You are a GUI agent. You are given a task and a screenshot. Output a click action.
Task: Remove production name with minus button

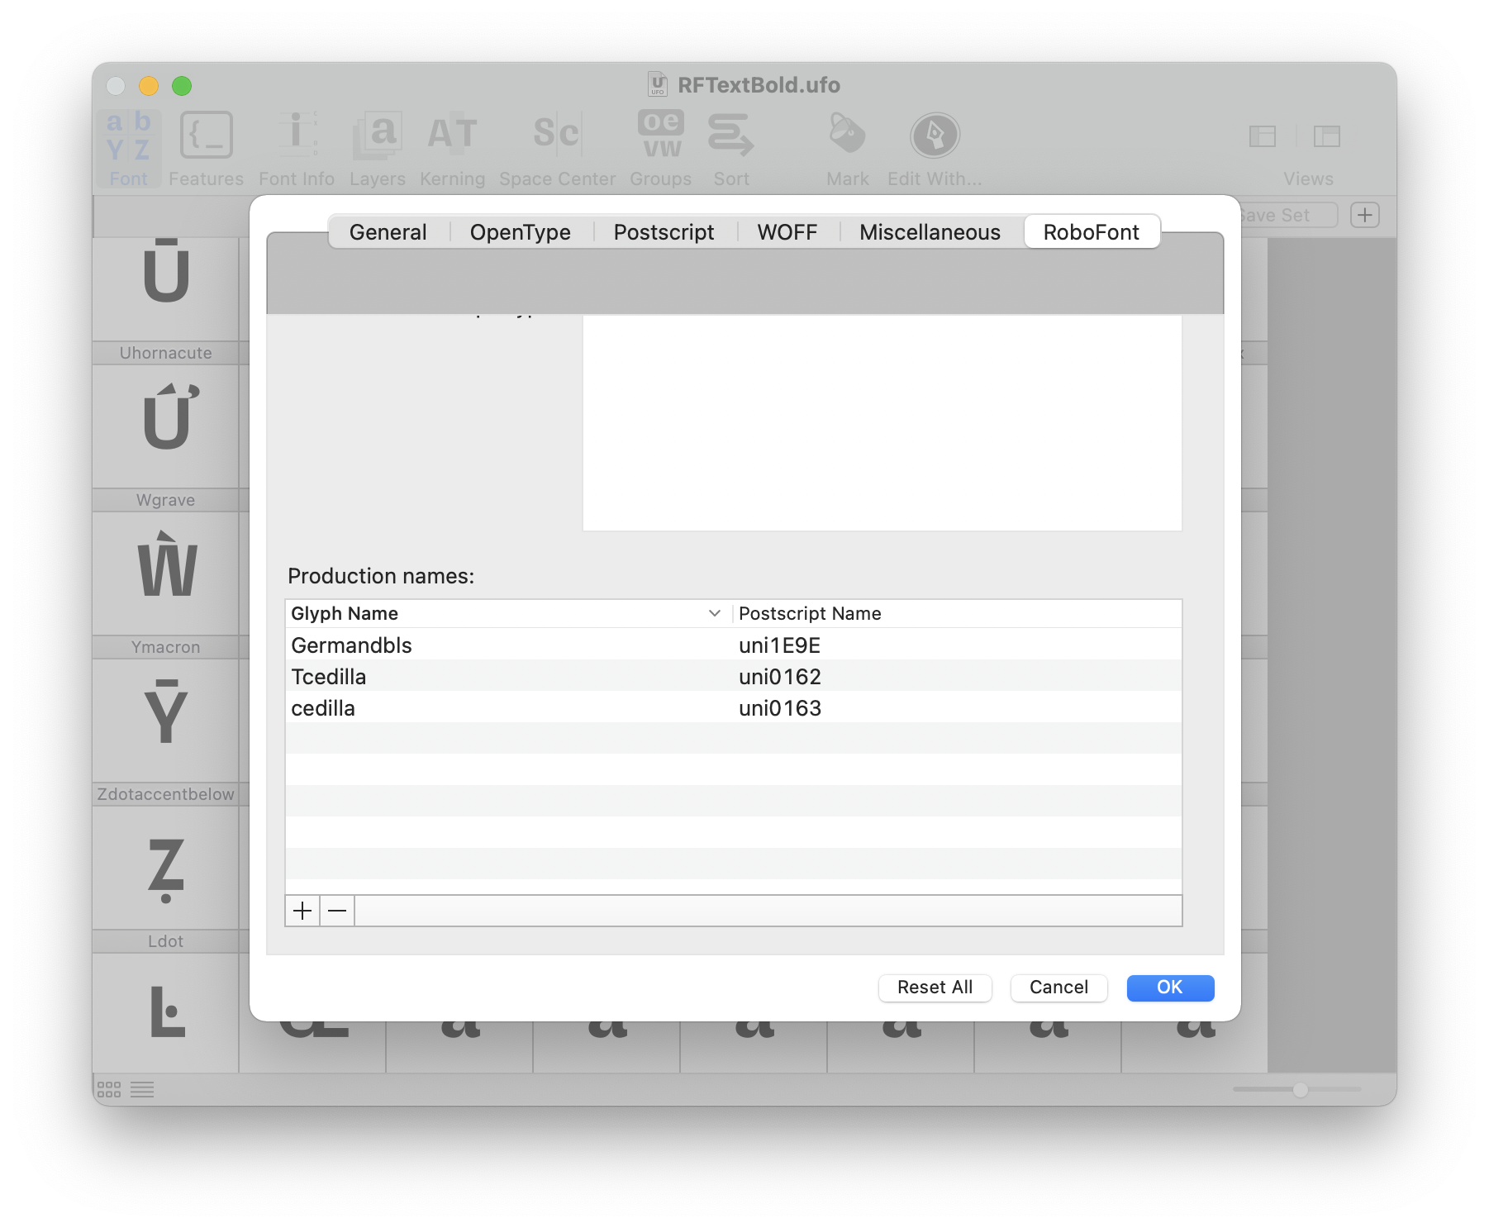tap(337, 911)
